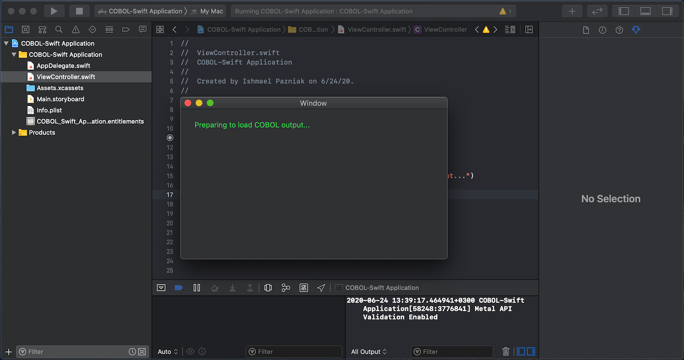Open the Library with the plus button
Screen dimensions: 684x360
(572, 11)
